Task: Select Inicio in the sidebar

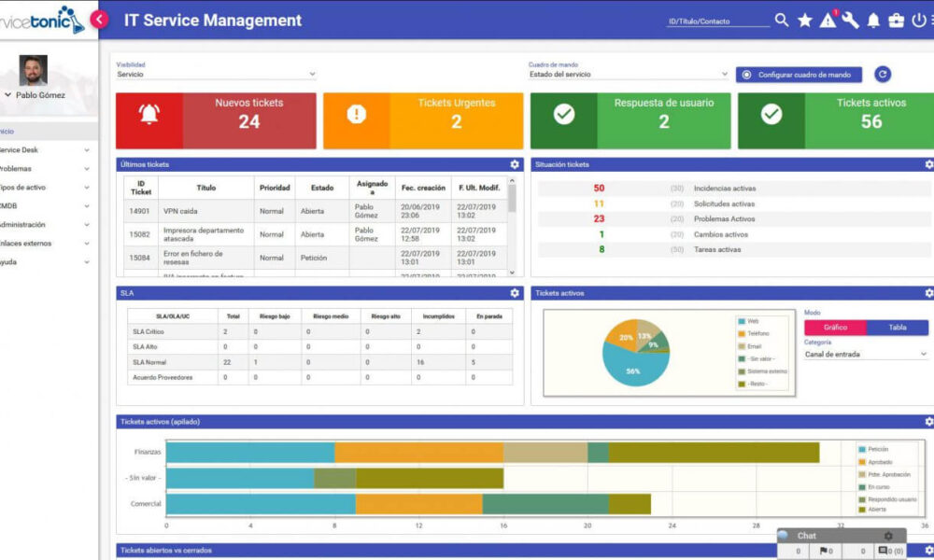Action: (17, 130)
